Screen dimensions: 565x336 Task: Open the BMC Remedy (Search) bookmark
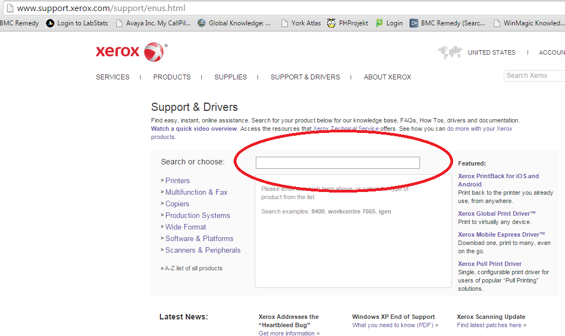(x=448, y=23)
